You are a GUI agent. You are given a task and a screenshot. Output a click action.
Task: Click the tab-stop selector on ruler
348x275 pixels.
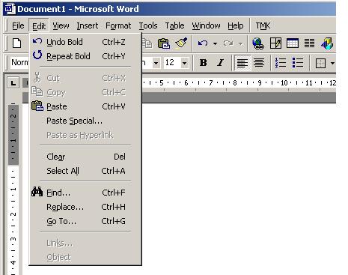pos(13,82)
